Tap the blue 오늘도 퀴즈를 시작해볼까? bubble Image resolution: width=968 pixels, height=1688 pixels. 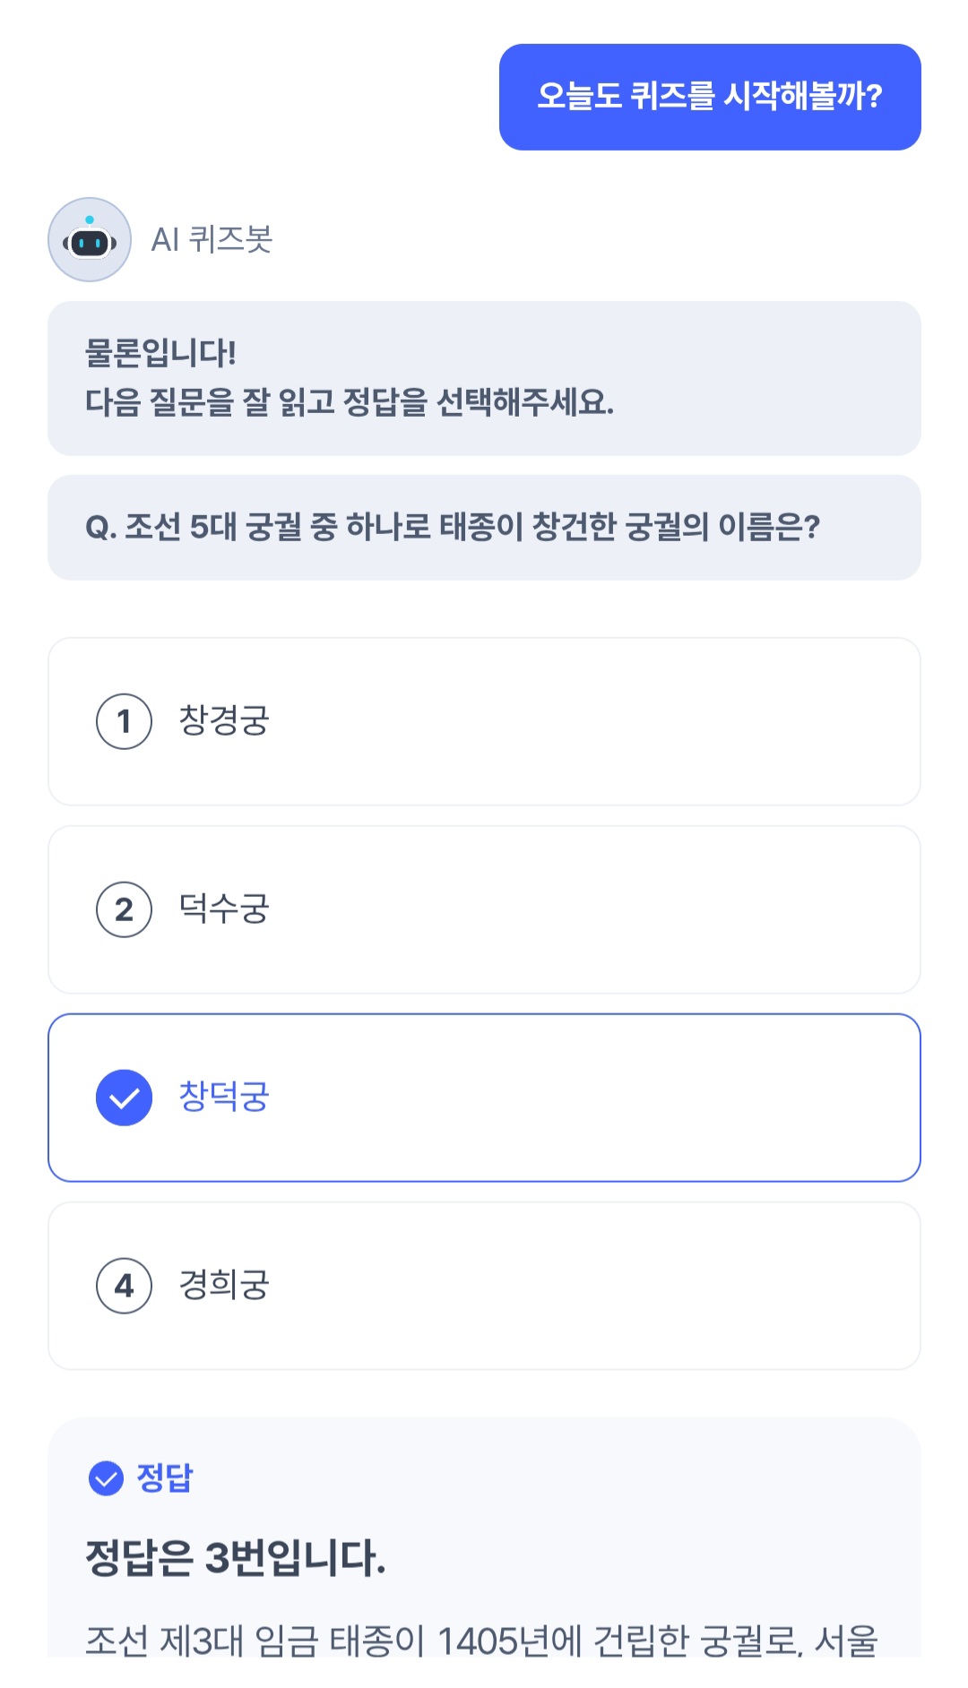[710, 97]
